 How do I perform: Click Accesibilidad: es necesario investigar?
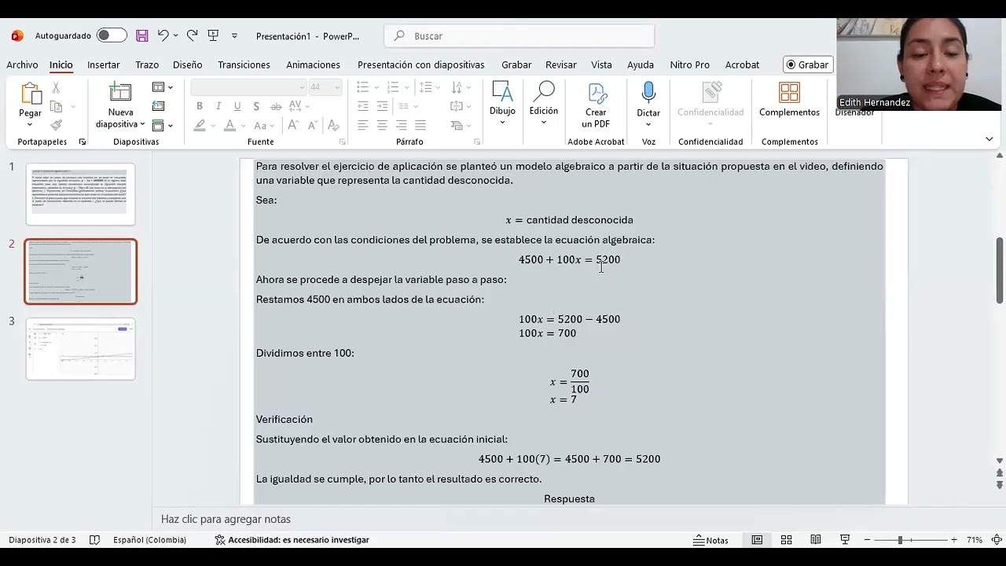click(x=292, y=540)
